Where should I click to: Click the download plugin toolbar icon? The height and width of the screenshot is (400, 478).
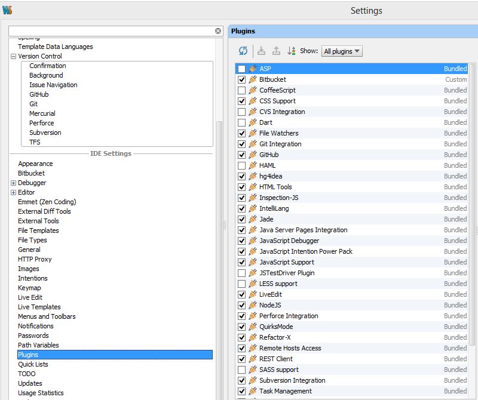click(261, 51)
